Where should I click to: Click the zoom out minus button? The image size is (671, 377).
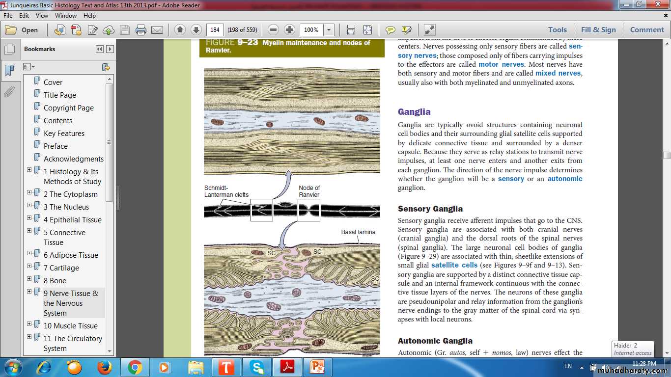point(274,30)
